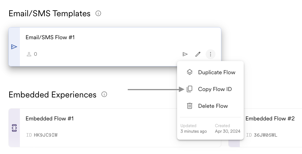Open the Embedded Flow #1 card title
This screenshot has height=154, width=302.
50,119
